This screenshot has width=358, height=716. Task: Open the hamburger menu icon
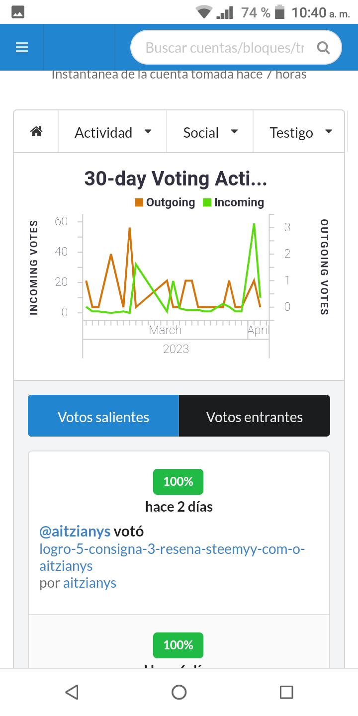click(22, 47)
